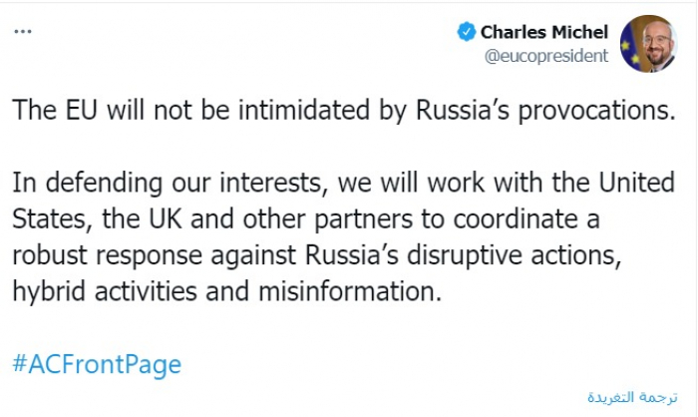Open the Charles Michel display name link
Image resolution: width=698 pixels, height=417 pixels.
coord(543,32)
